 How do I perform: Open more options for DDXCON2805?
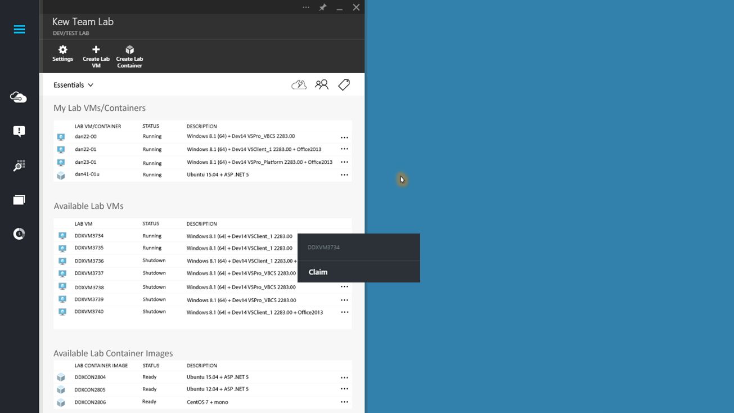[344, 389]
